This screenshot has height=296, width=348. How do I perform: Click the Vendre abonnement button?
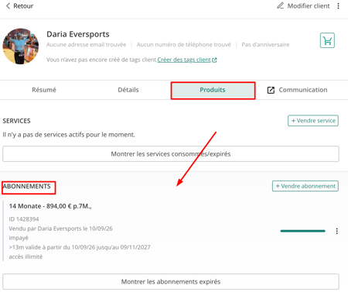pyautogui.click(x=305, y=186)
